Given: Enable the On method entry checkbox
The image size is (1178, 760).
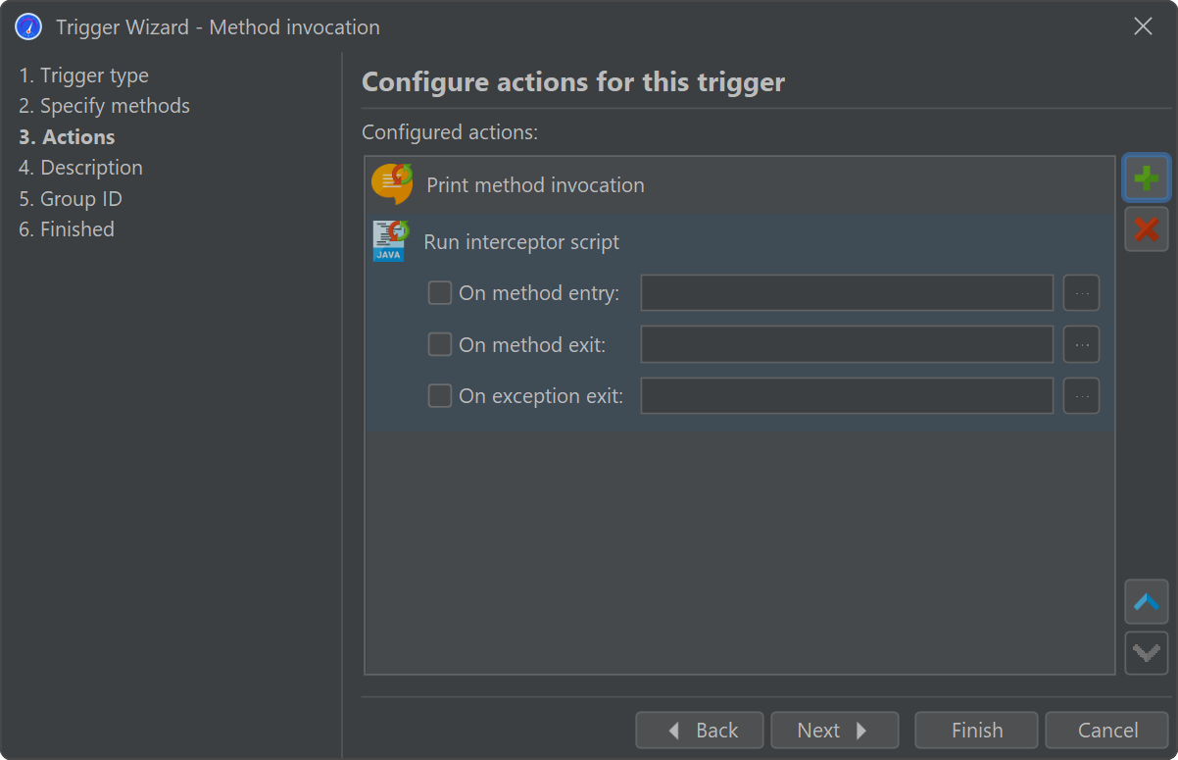Looking at the screenshot, I should tap(440, 293).
